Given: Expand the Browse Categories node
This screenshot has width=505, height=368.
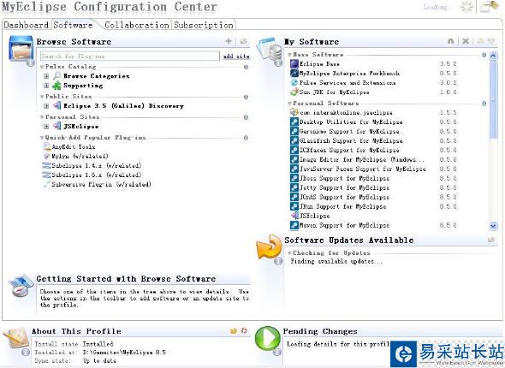Looking at the screenshot, I should click(x=46, y=76).
